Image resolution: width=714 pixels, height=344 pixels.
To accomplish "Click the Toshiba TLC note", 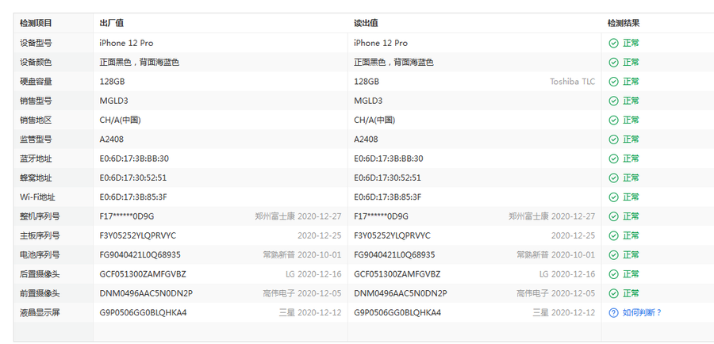I will click(572, 82).
